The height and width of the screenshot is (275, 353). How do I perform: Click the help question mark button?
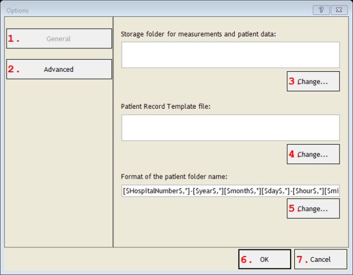coord(322,10)
